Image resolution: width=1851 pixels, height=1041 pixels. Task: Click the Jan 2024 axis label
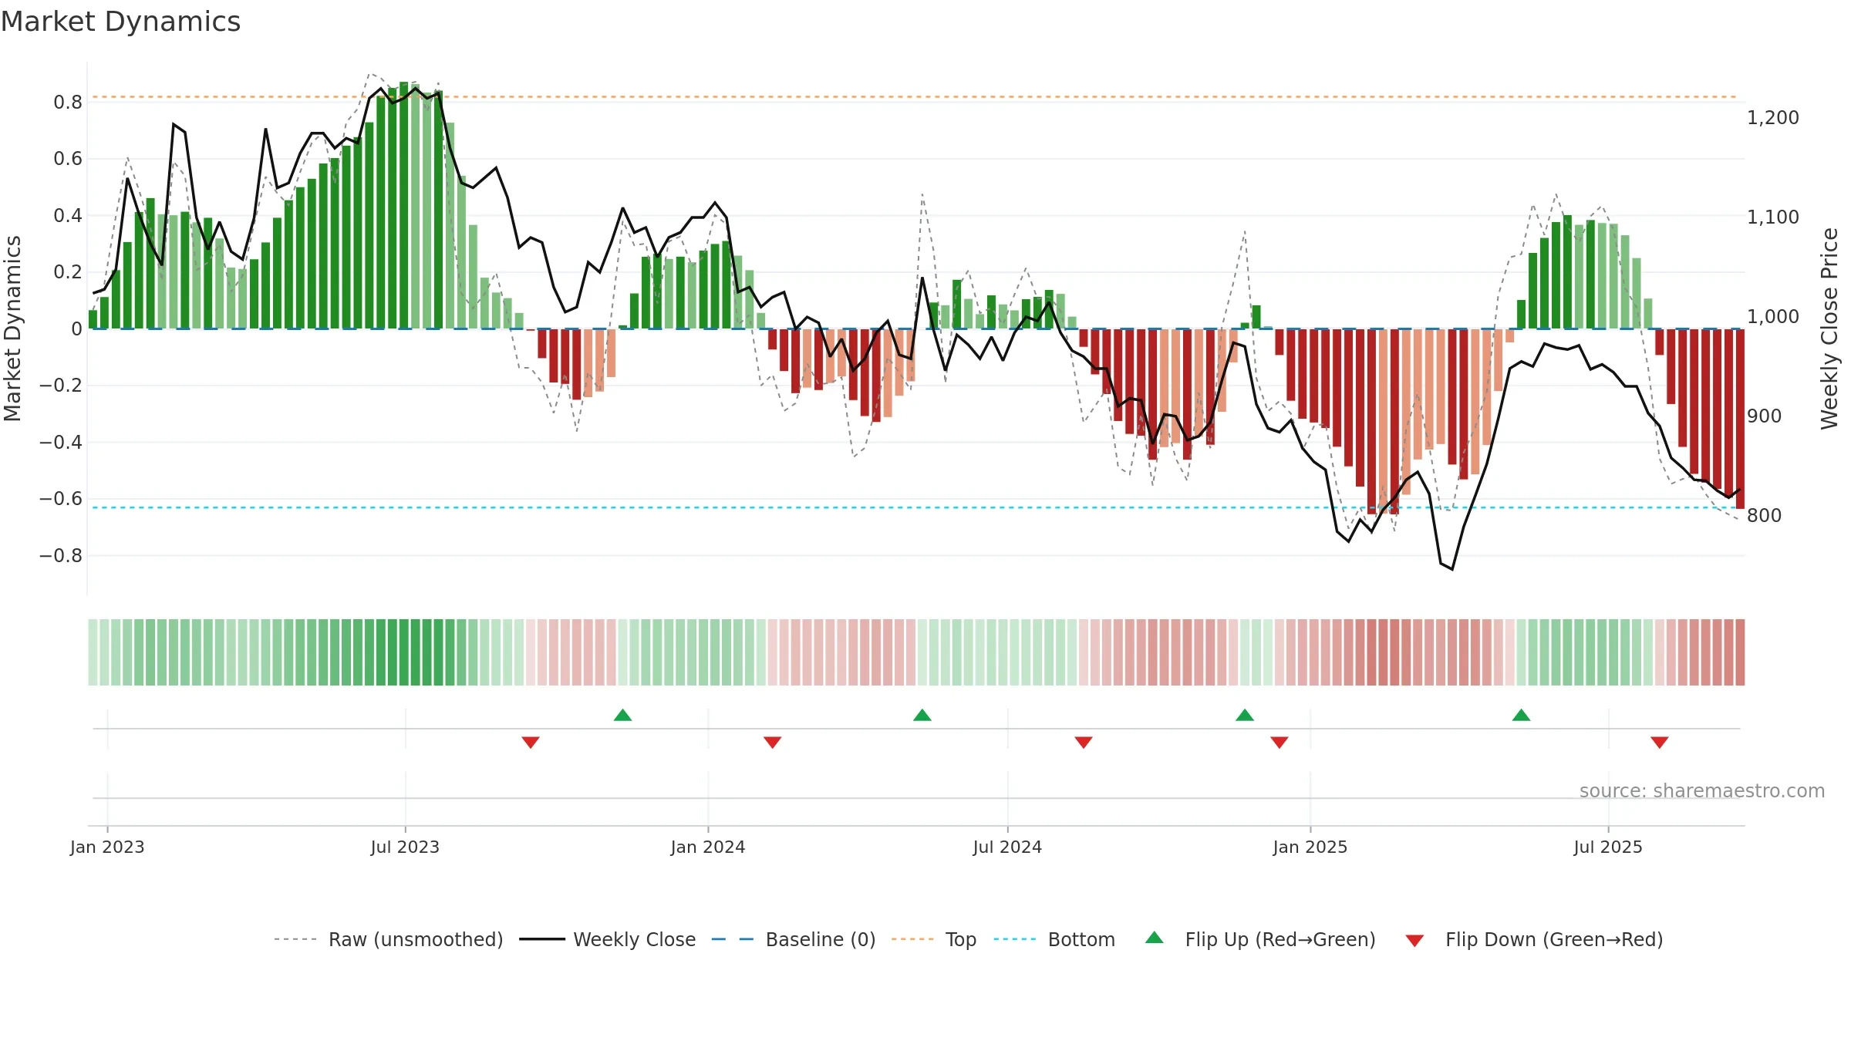pos(708,847)
